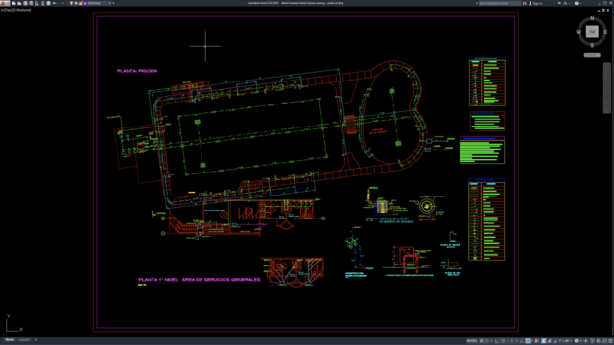Click the Save As icon
This screenshot has height=345, width=614.
click(31, 3)
